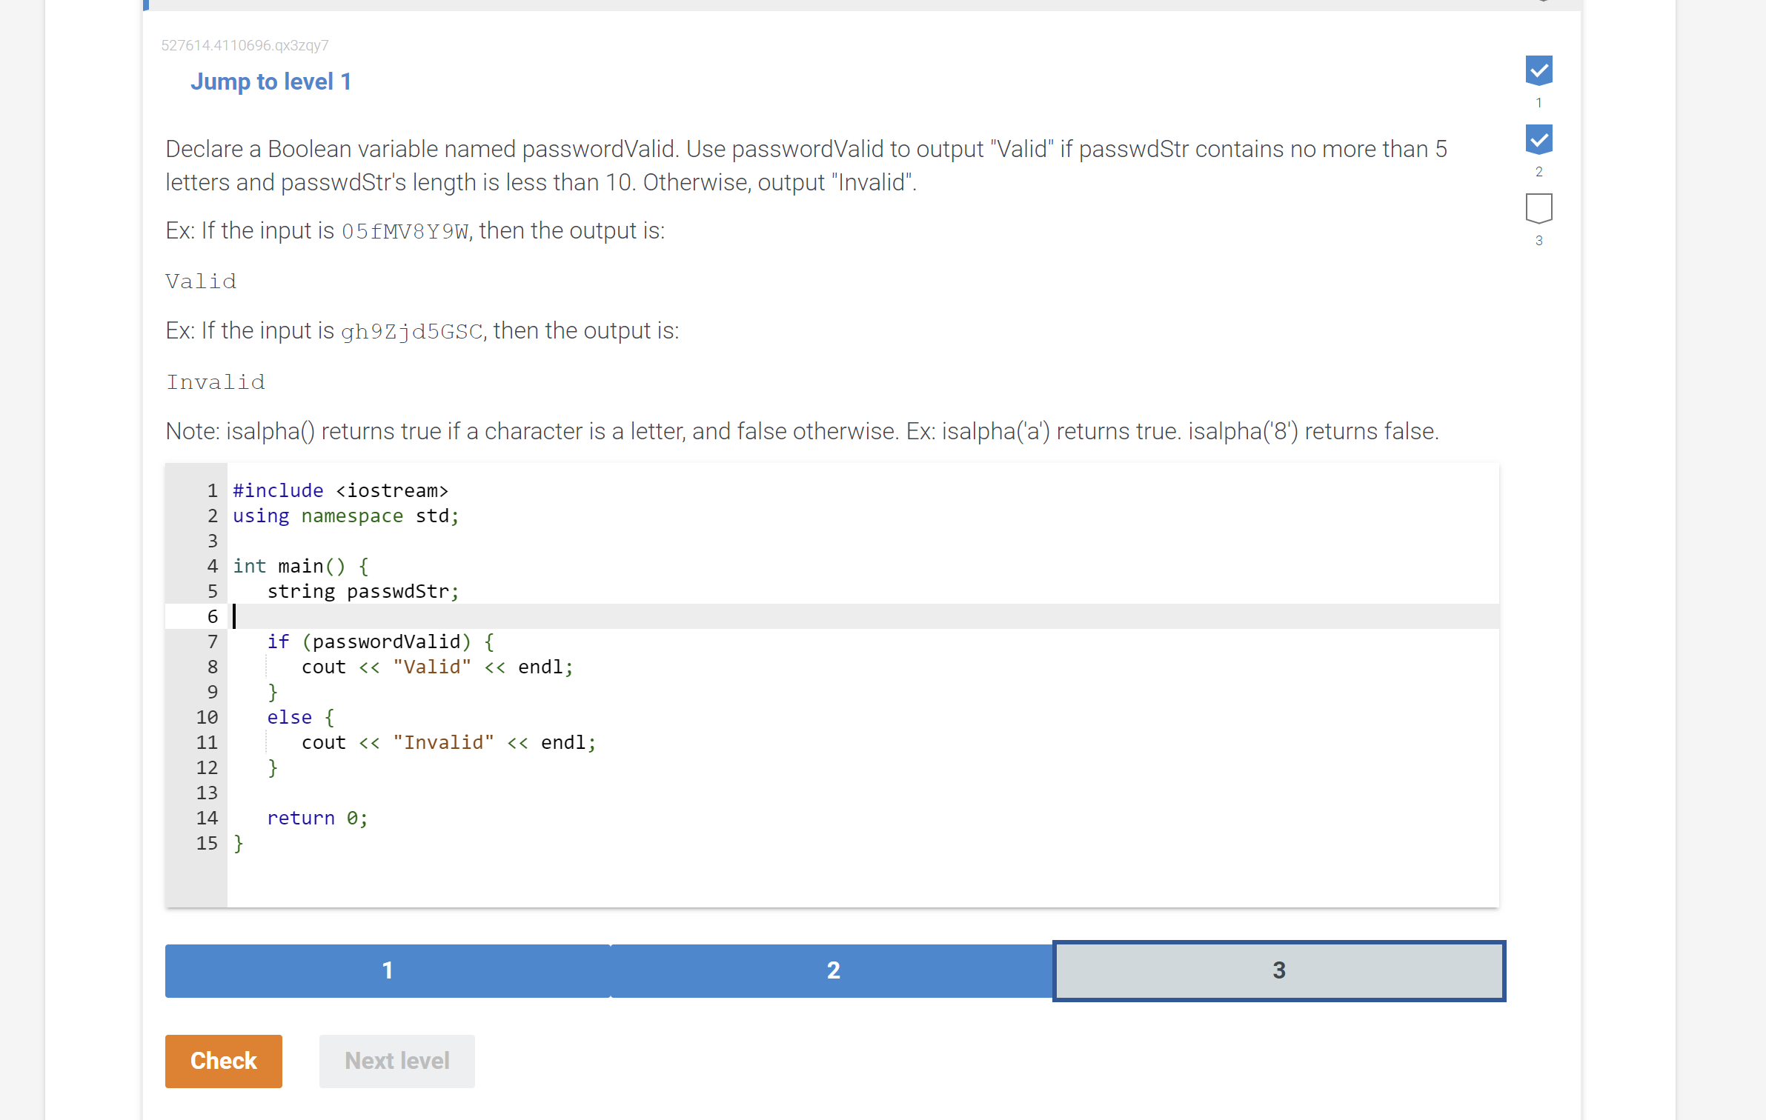Click line number 6 in the gutter
Viewport: 1766px width, 1120px height.
pos(212,616)
